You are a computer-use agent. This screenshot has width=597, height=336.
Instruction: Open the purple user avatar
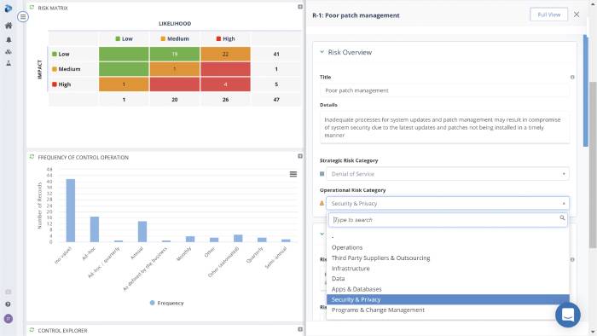click(8, 319)
